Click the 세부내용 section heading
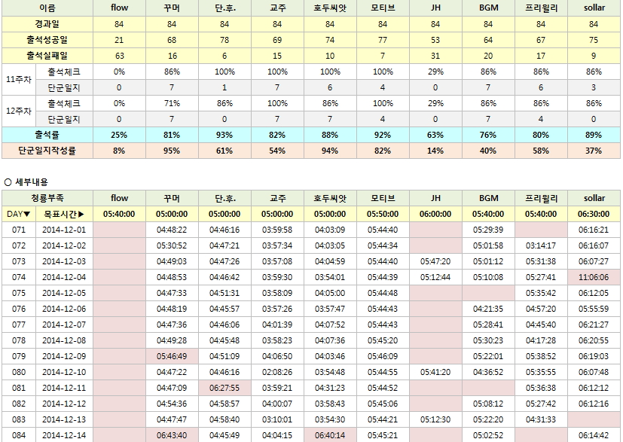The width and height of the screenshot is (623, 442). 32,182
